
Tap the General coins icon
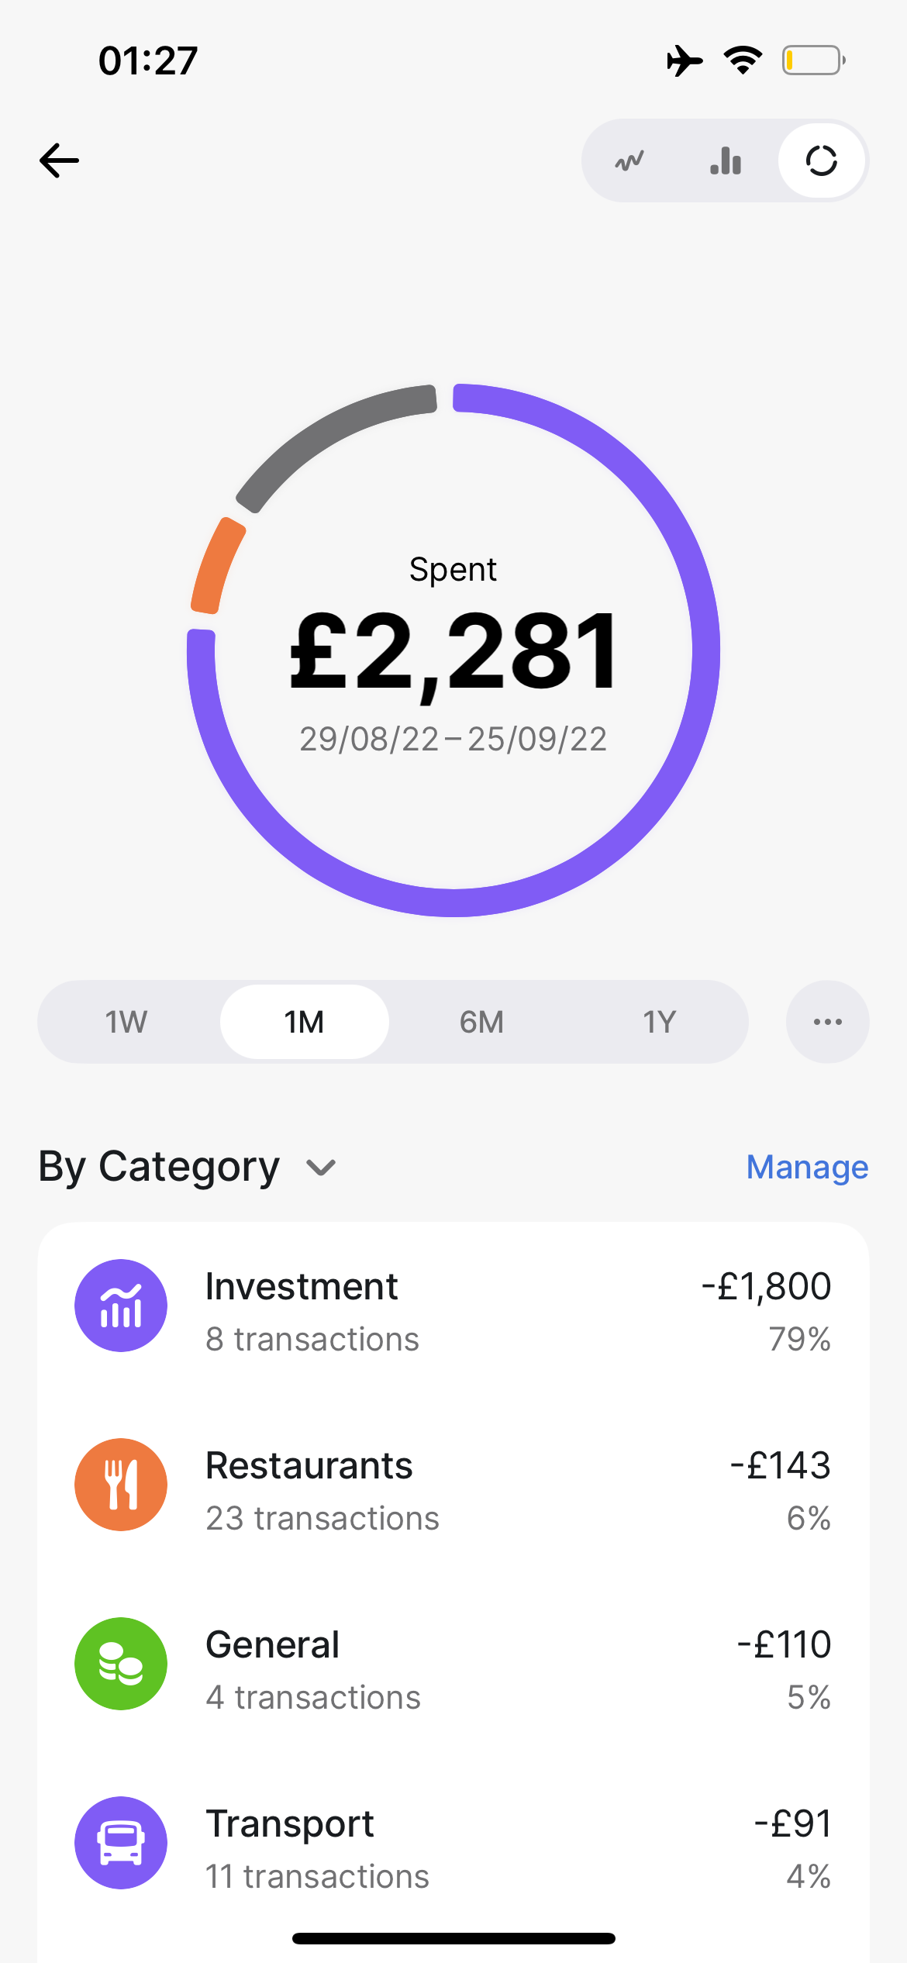[121, 1664]
